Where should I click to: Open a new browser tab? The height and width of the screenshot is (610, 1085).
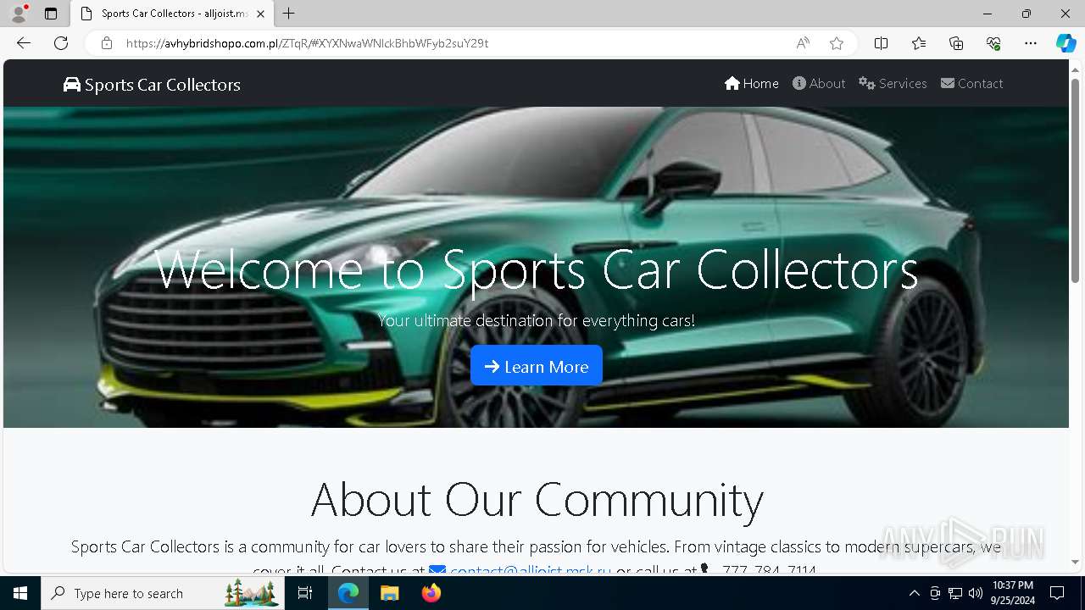pyautogui.click(x=289, y=14)
